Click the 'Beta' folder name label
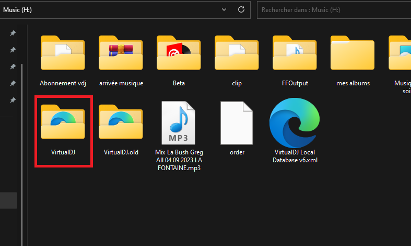The width and height of the screenshot is (411, 246). point(179,83)
